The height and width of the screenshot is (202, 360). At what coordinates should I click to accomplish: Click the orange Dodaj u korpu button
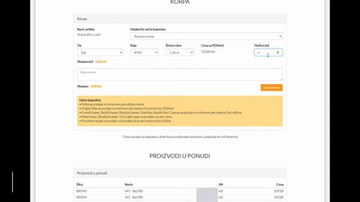point(272,88)
